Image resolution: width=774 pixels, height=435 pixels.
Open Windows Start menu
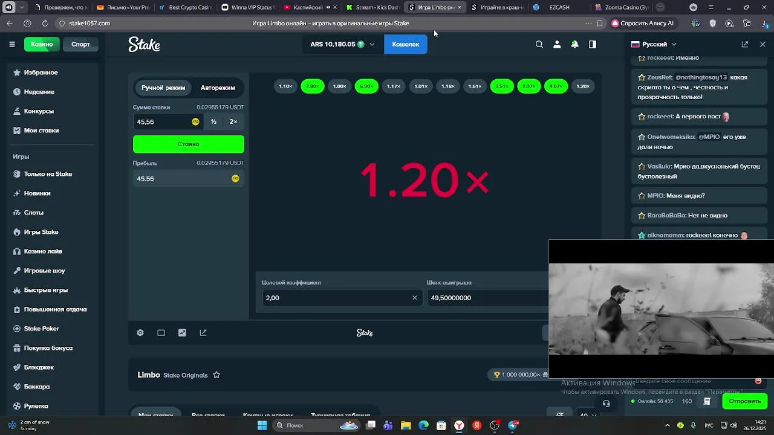click(x=262, y=425)
